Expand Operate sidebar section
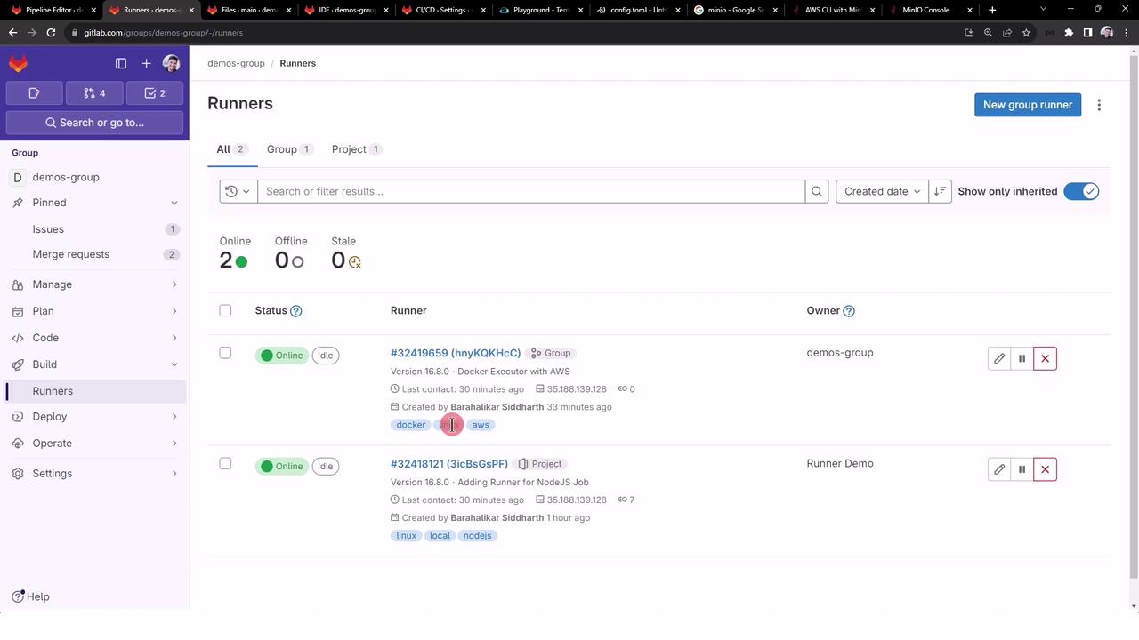The image size is (1139, 640). pos(94,444)
